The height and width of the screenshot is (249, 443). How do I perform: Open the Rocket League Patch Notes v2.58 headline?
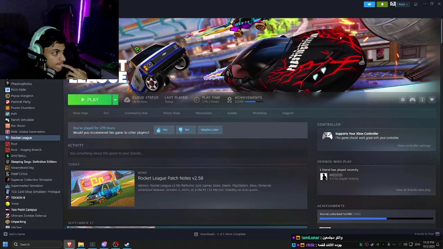coord(171,178)
